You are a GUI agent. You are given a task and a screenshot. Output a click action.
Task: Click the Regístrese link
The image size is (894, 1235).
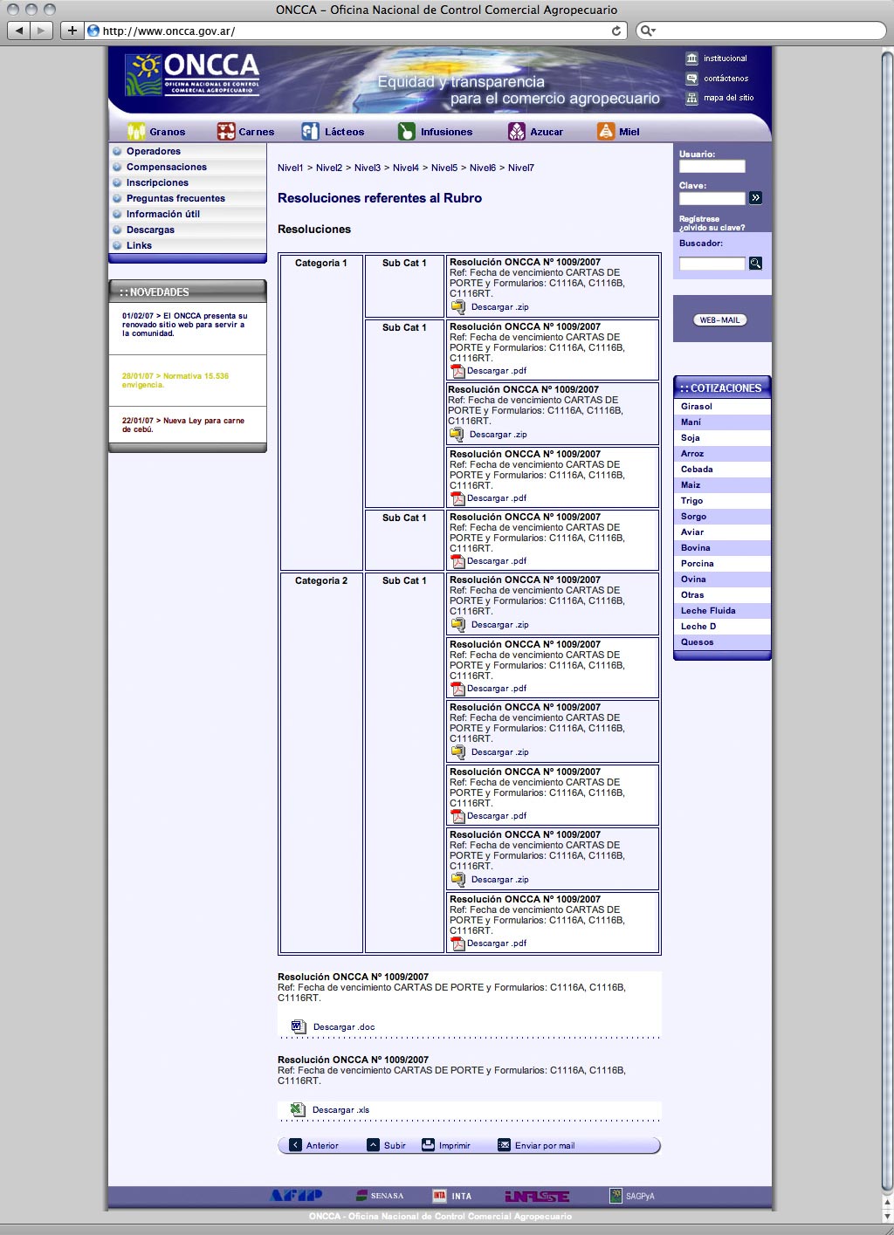tap(699, 219)
